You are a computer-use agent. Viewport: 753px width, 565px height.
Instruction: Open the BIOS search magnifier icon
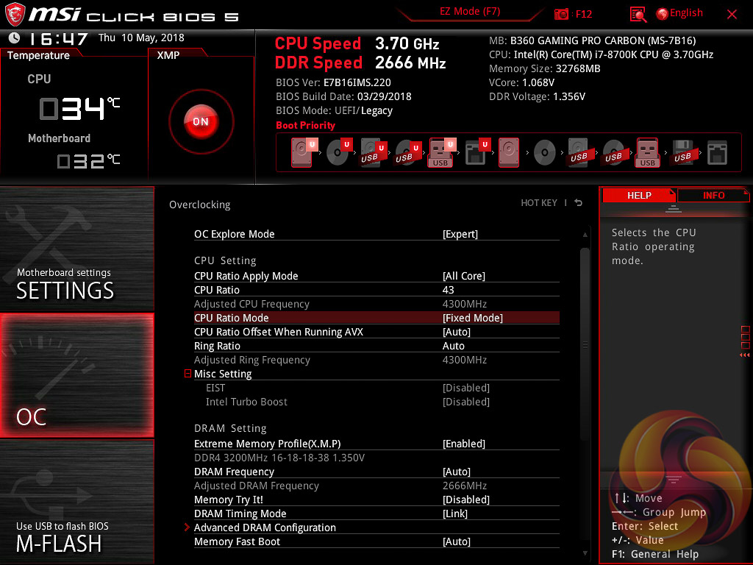coord(638,15)
